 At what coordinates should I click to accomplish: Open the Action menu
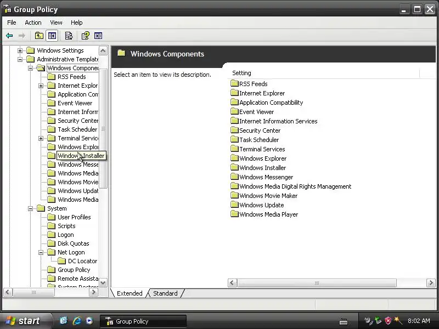click(x=33, y=22)
